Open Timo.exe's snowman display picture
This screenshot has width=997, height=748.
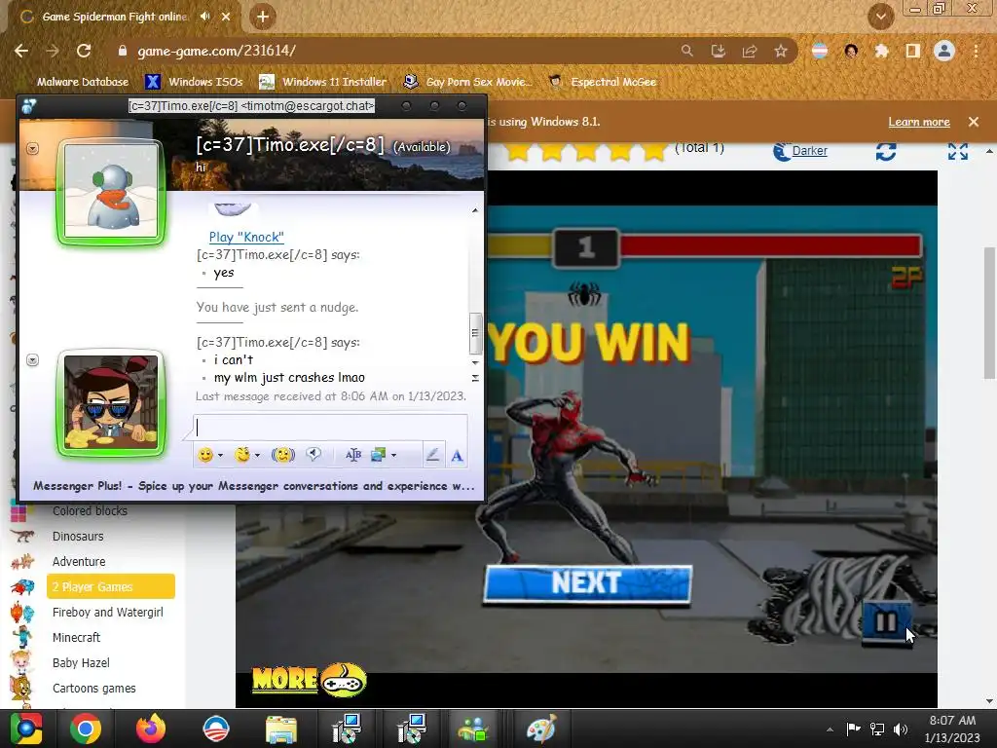tap(111, 191)
